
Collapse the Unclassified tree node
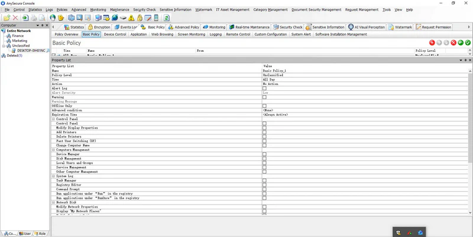[4, 46]
